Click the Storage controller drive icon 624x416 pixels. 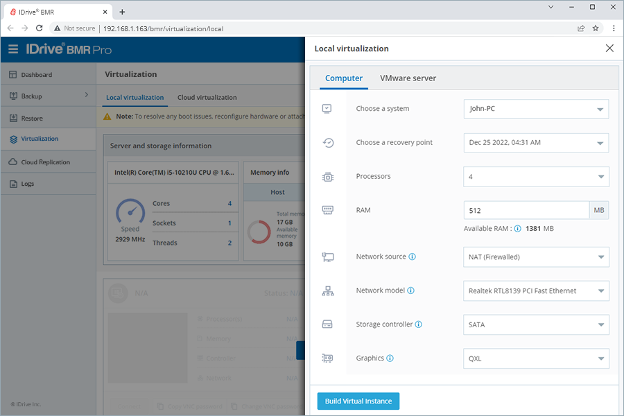327,324
